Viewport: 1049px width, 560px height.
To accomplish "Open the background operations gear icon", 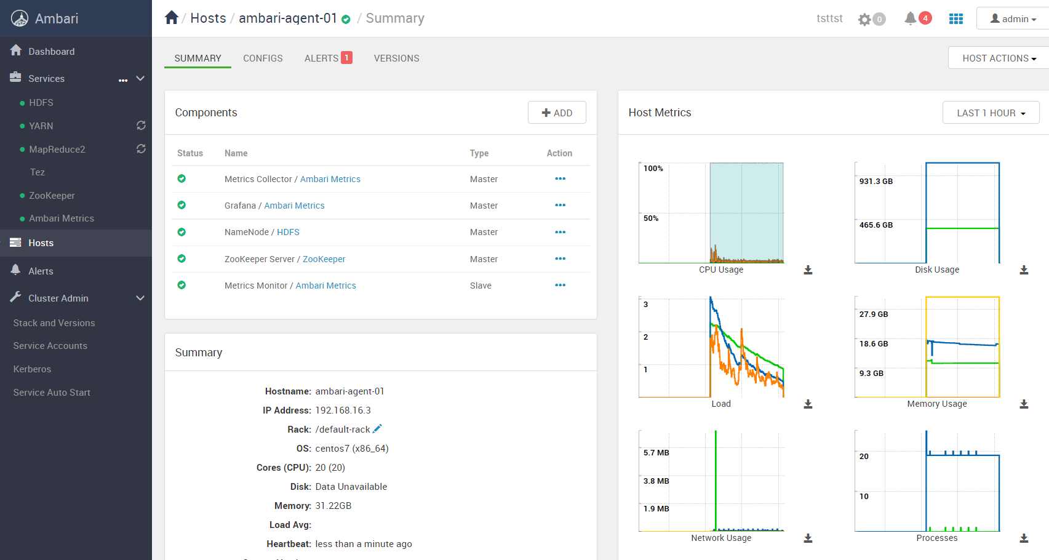I will tap(864, 19).
